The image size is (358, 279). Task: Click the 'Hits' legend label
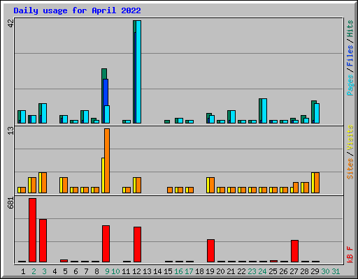coord(350,29)
